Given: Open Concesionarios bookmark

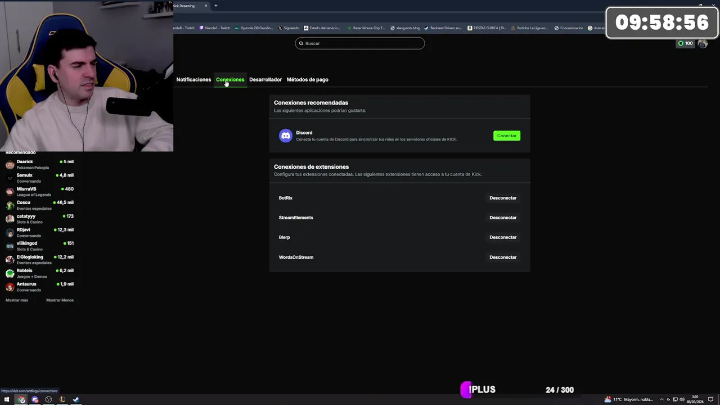Looking at the screenshot, I should [x=569, y=28].
